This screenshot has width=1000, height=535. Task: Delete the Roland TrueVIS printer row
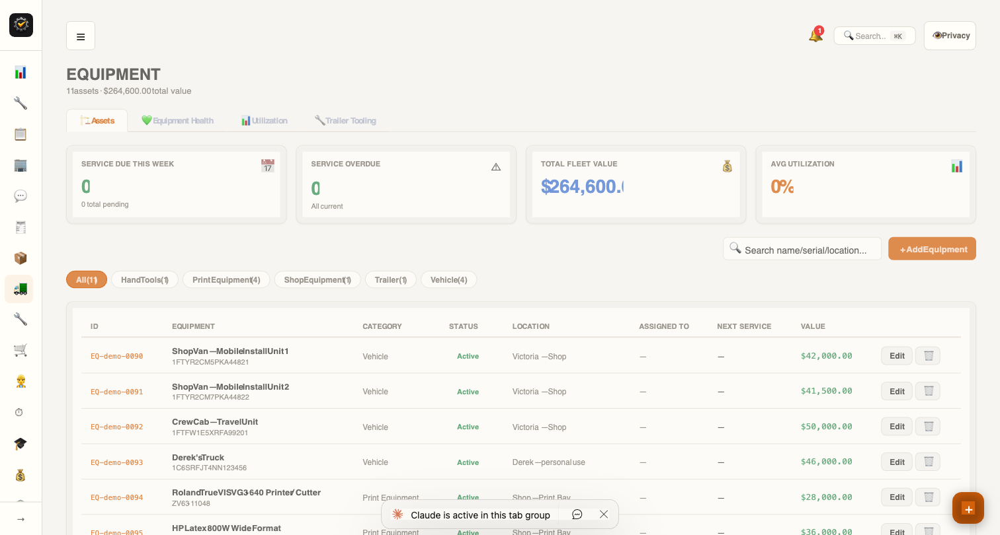tap(928, 497)
